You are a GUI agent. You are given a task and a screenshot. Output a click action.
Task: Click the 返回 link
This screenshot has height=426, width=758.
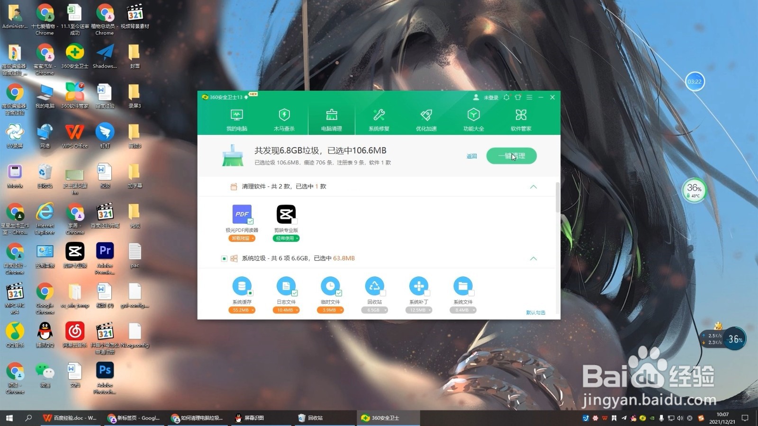pos(471,156)
